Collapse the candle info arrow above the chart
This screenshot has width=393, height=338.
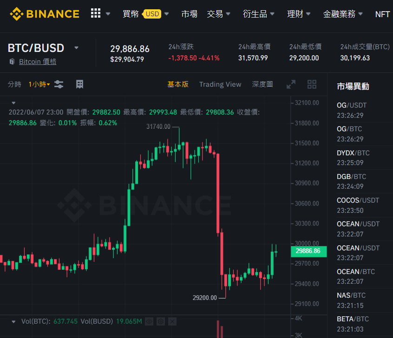tap(13, 103)
